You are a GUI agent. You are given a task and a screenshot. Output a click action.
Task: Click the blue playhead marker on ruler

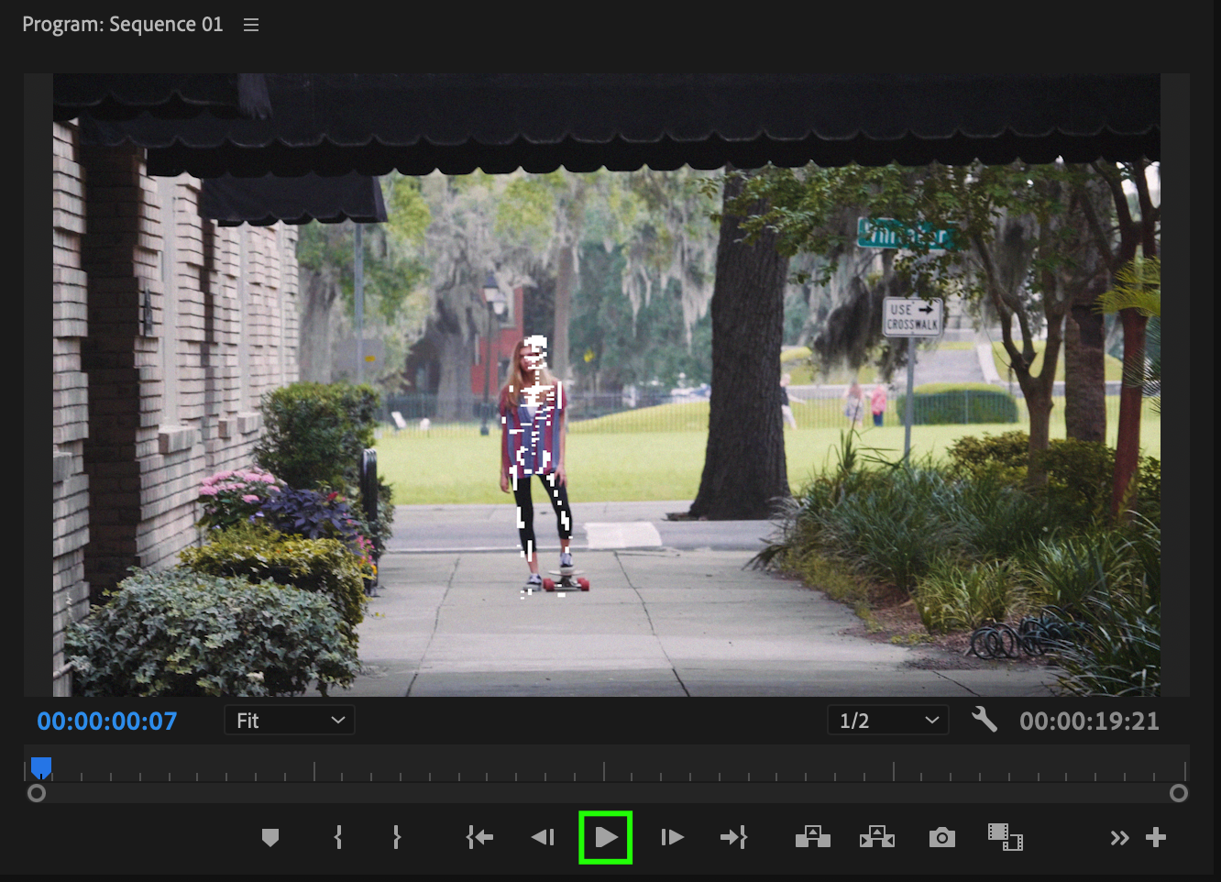pos(41,766)
